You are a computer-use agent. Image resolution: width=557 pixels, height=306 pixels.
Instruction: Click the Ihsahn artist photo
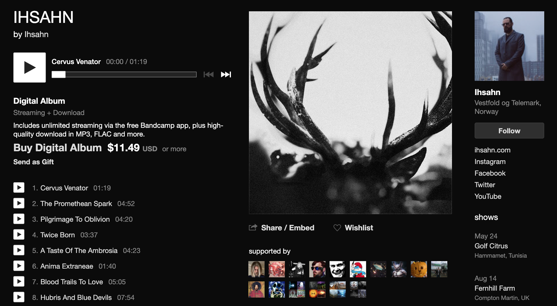tap(509, 46)
